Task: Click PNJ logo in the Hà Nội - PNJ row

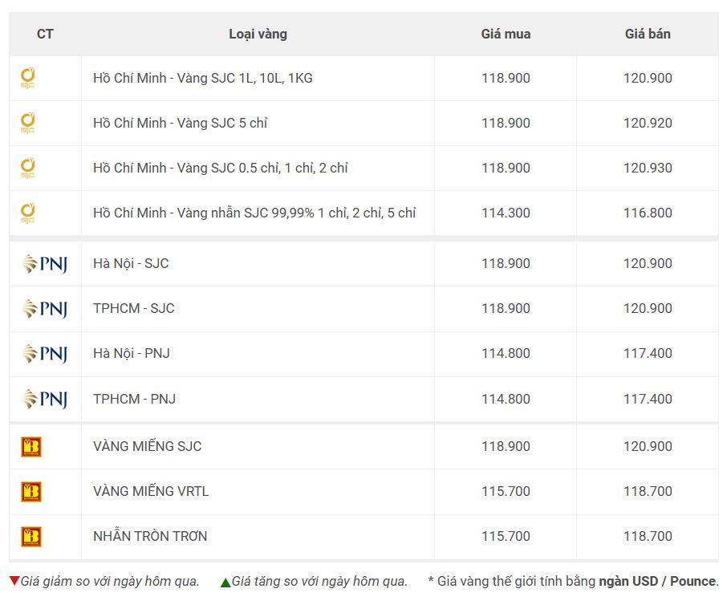Action: (x=44, y=354)
